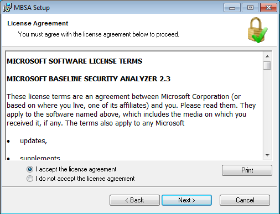Choose 'I do not accept the license agreement'
Screen dimensions: 280x214
click(x=81, y=179)
